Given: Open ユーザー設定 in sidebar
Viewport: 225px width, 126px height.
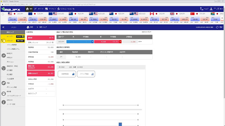Looking at the screenshot, I should (11, 104).
